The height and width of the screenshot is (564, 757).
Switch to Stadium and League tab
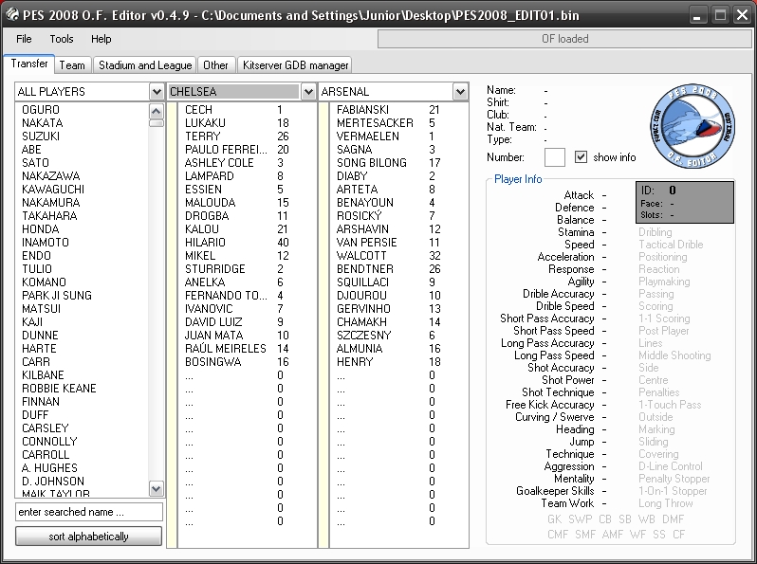pos(145,65)
